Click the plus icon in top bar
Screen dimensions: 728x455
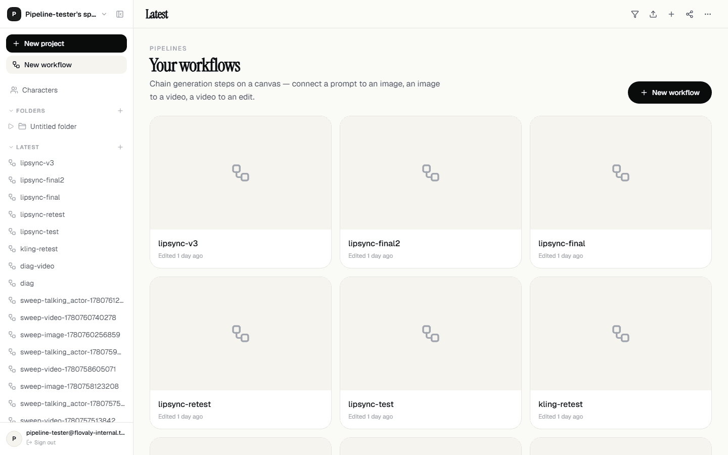671,14
